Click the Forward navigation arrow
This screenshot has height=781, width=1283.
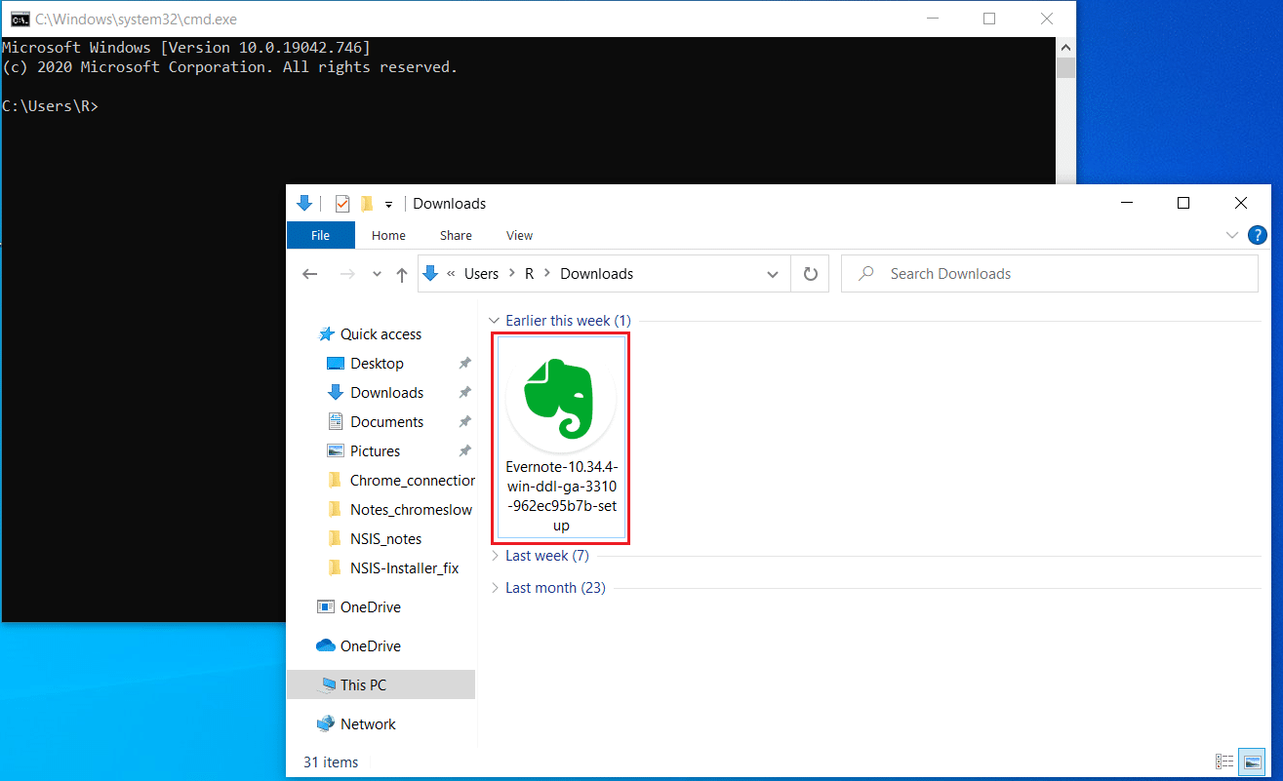(x=347, y=274)
